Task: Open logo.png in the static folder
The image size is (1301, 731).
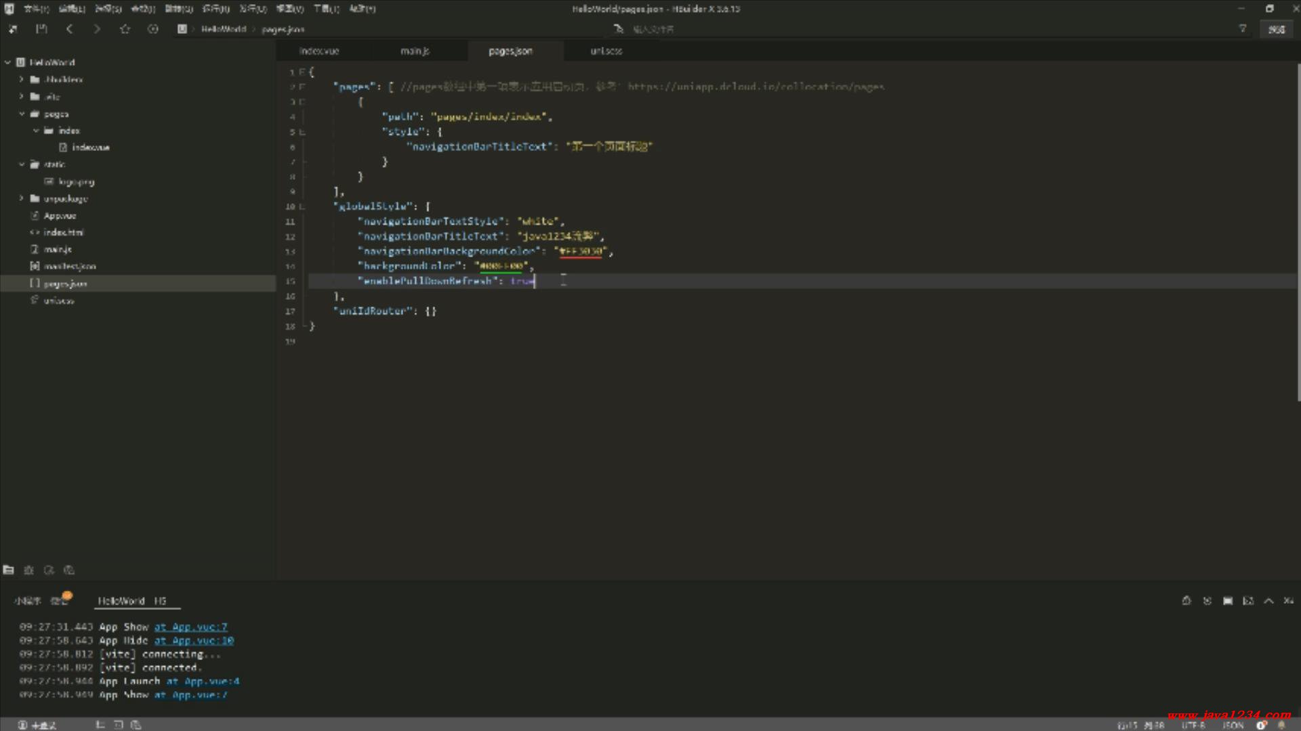Action: [76, 181]
